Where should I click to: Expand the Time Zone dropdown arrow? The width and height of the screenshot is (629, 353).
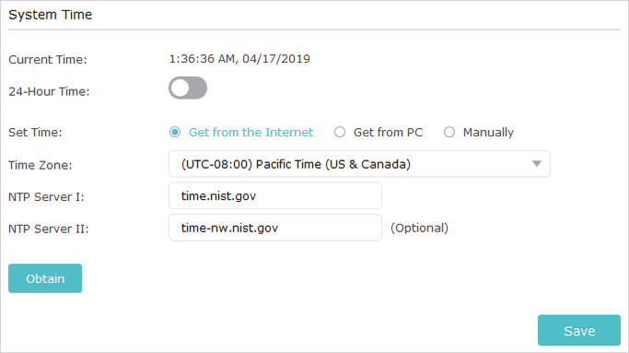pos(537,164)
